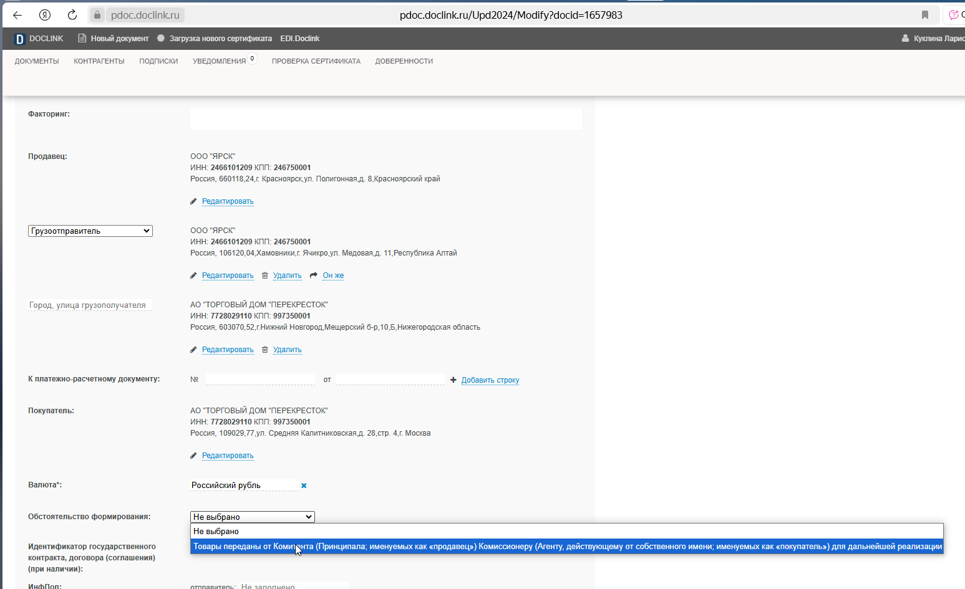The width and height of the screenshot is (965, 589).
Task: Click Редактировать under the consignee
Action: tap(228, 350)
